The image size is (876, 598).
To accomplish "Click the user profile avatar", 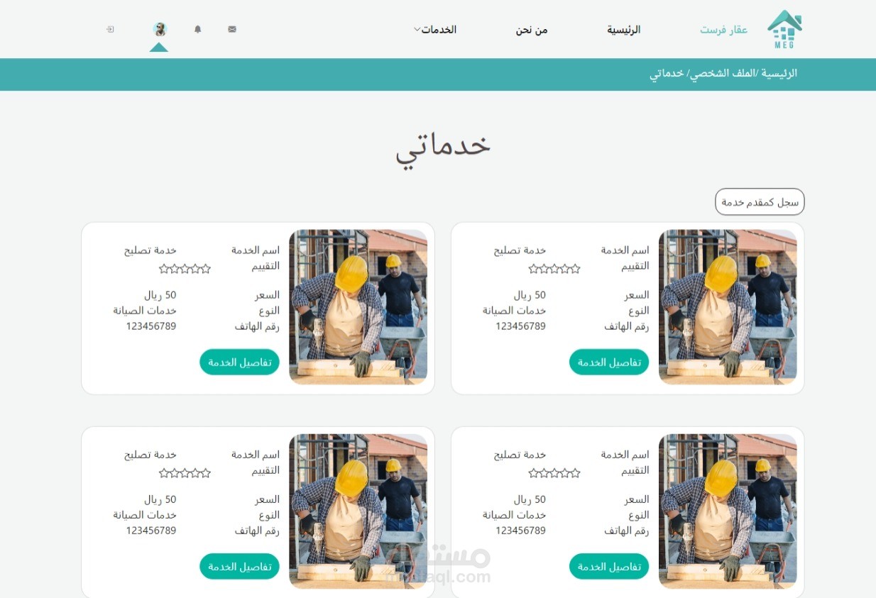I will (160, 29).
